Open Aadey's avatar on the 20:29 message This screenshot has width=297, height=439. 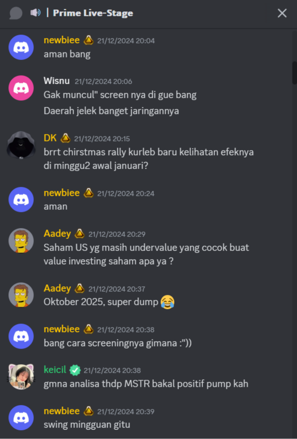pyautogui.click(x=21, y=241)
